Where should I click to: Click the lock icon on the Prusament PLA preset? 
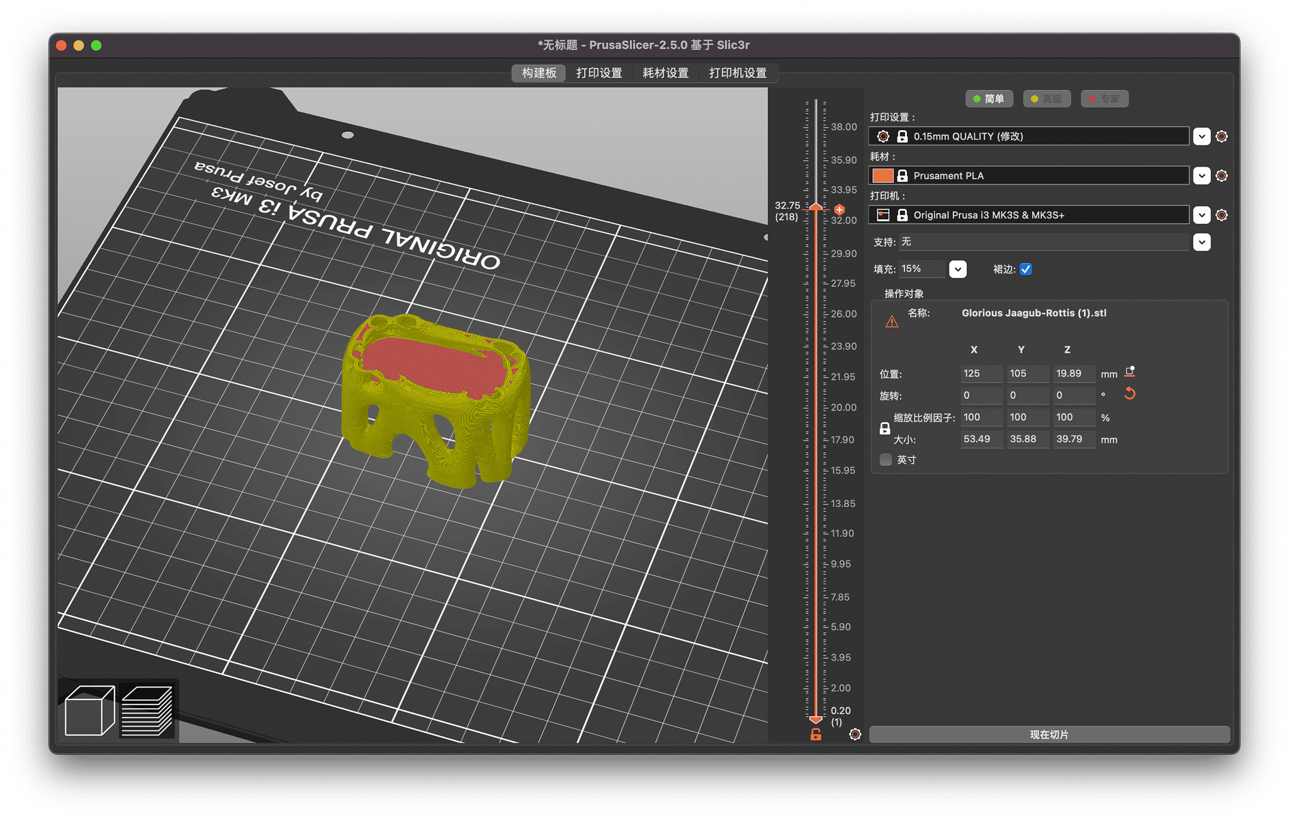click(x=902, y=176)
